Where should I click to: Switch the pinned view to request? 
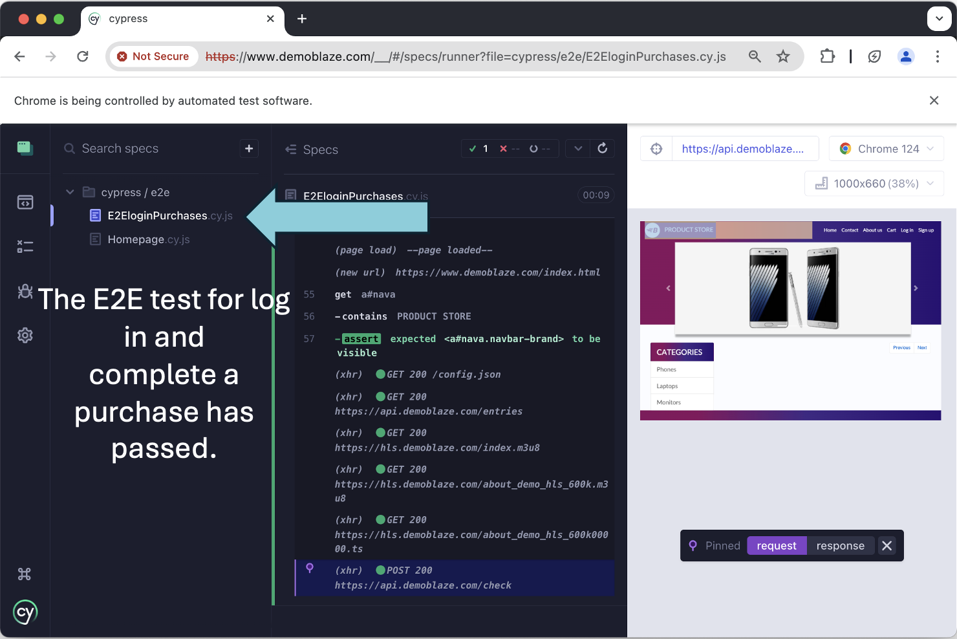coord(777,545)
